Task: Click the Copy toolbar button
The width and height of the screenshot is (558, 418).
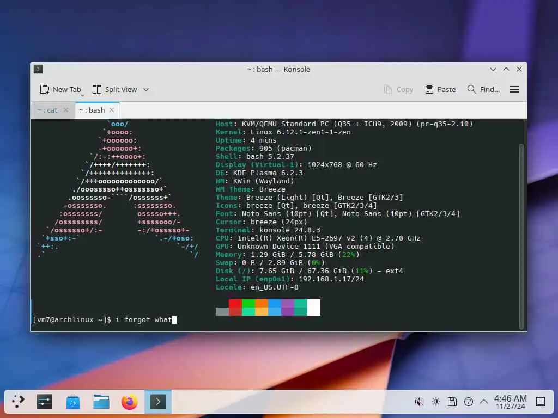Action: [x=398, y=90]
